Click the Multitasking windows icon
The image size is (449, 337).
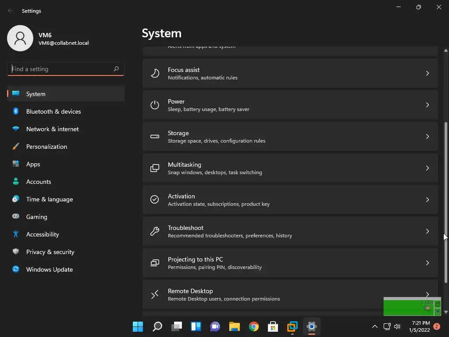tap(155, 168)
